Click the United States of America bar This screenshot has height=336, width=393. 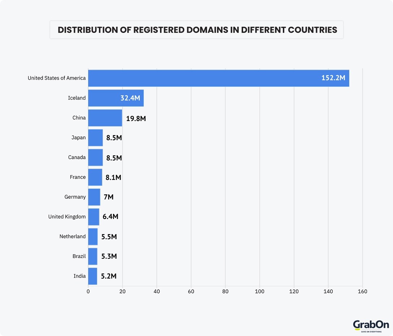click(x=219, y=78)
